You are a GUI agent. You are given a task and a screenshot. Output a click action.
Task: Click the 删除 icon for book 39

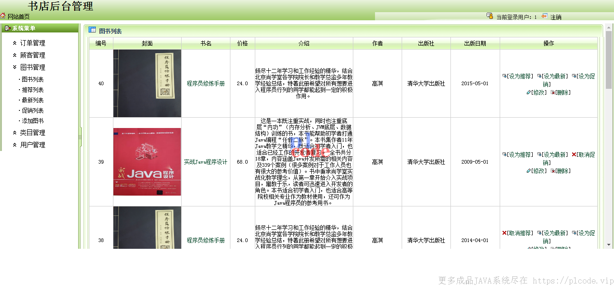(552, 171)
